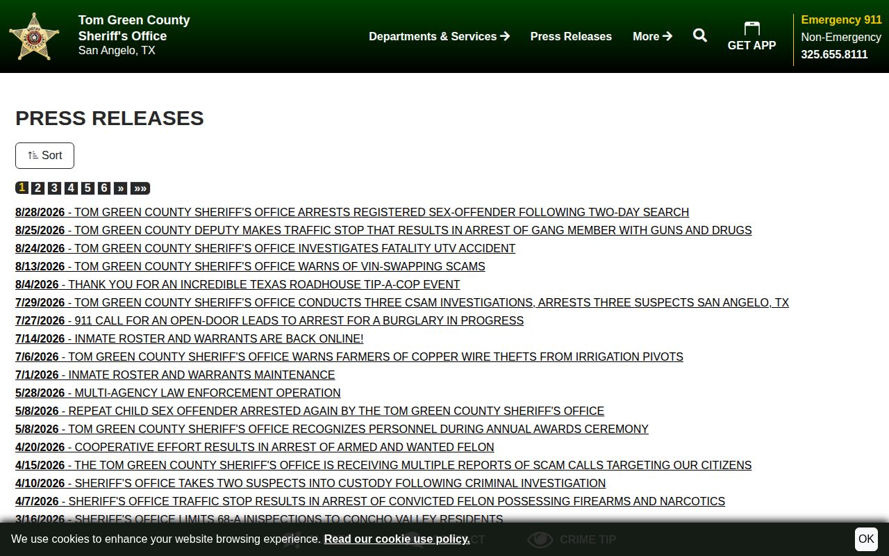Click the Emergency 911 text

click(841, 19)
